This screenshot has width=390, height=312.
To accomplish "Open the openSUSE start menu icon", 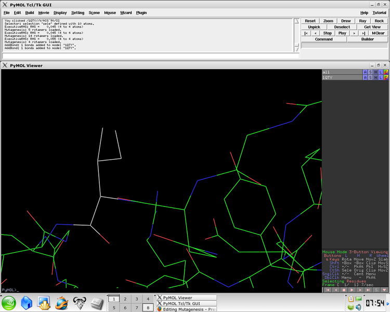I will click(9, 302).
